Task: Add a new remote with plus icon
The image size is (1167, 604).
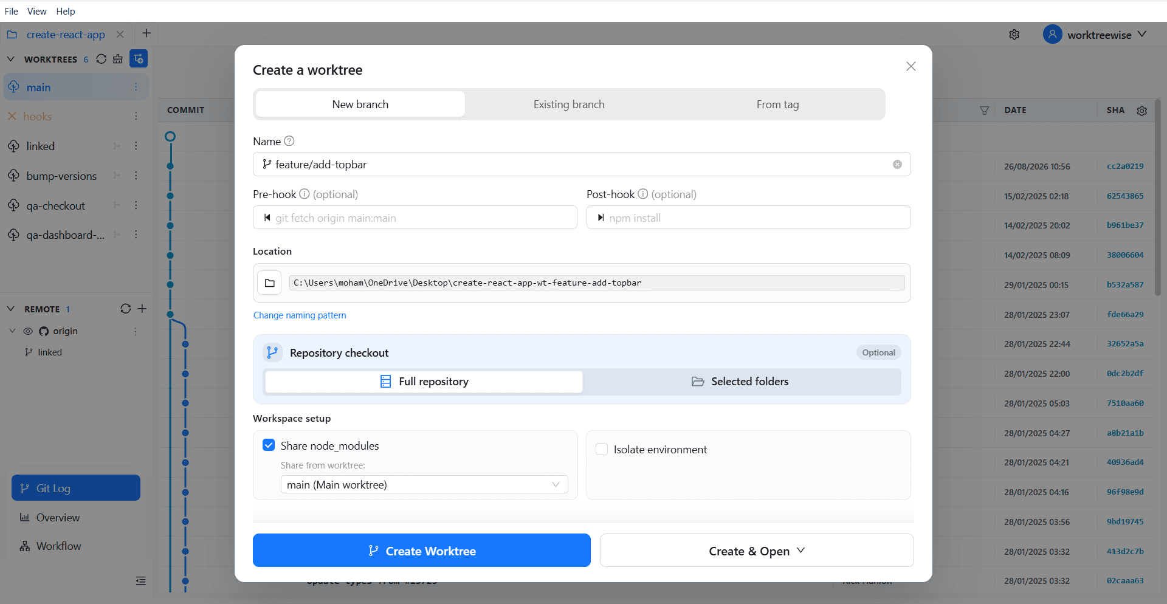Action: 142,309
